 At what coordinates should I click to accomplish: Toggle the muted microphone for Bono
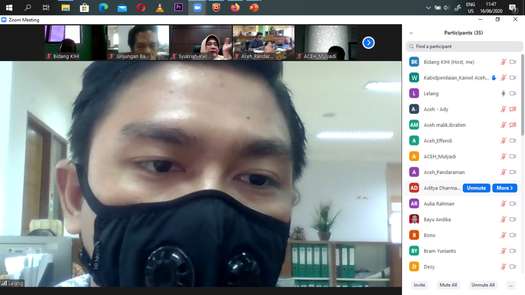(503, 236)
